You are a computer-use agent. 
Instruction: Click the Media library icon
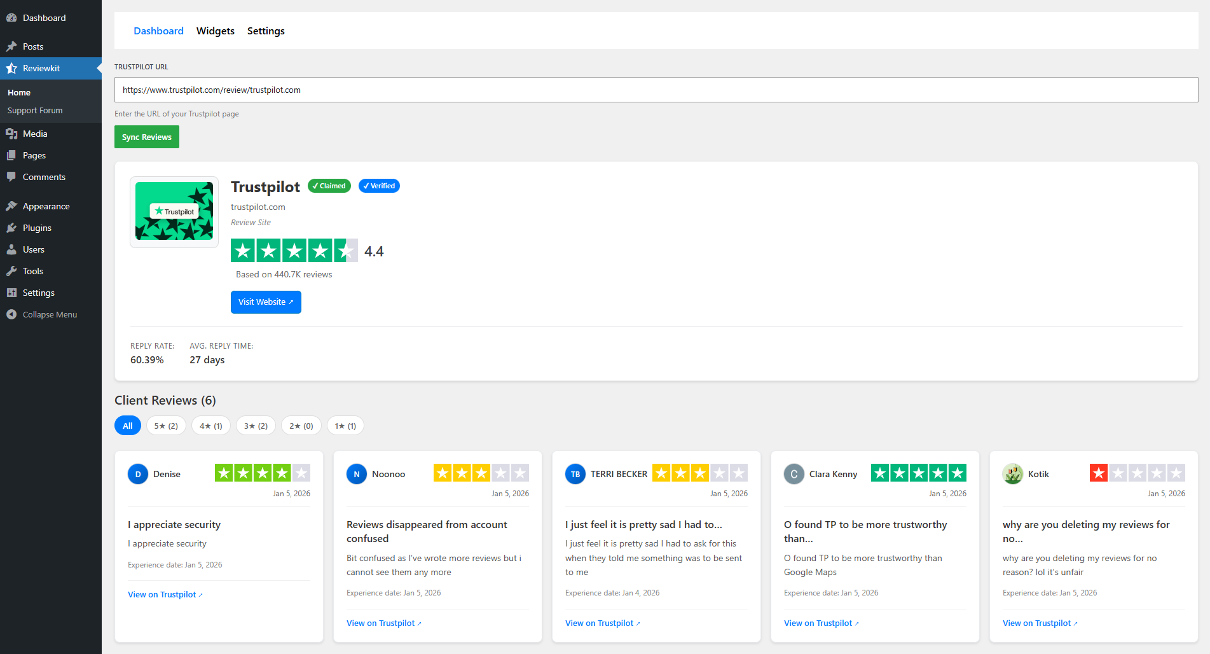click(x=11, y=134)
